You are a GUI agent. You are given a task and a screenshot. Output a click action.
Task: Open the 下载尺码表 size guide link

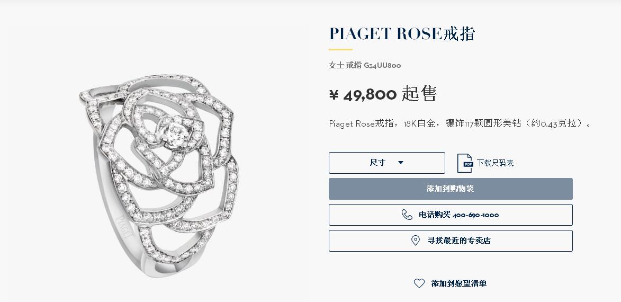pos(494,163)
